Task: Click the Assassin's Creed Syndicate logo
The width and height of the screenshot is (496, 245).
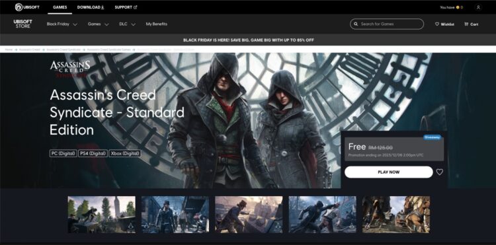Action: tap(70, 69)
